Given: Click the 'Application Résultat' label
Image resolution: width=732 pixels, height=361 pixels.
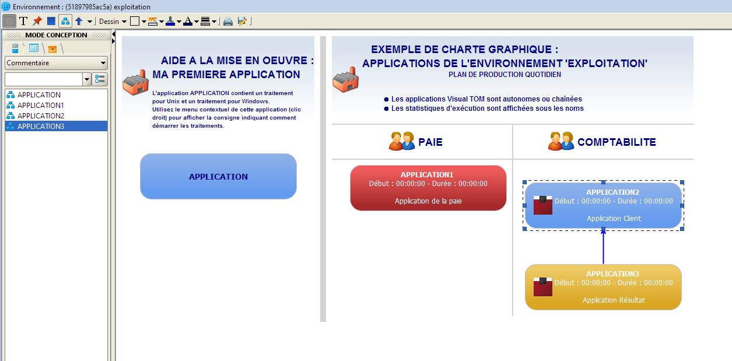Looking at the screenshot, I should pyautogui.click(x=614, y=300).
